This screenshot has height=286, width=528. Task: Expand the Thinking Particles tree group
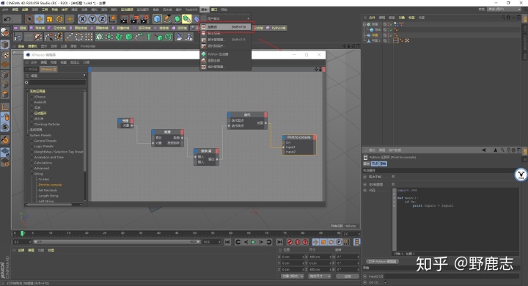(x=33, y=125)
